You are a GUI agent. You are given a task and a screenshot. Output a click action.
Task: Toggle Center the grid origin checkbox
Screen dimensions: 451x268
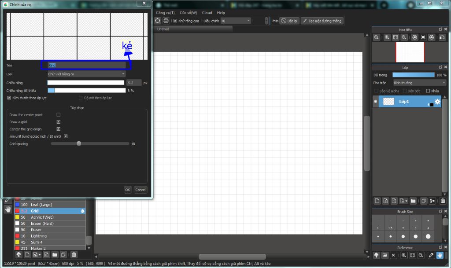[59, 129]
